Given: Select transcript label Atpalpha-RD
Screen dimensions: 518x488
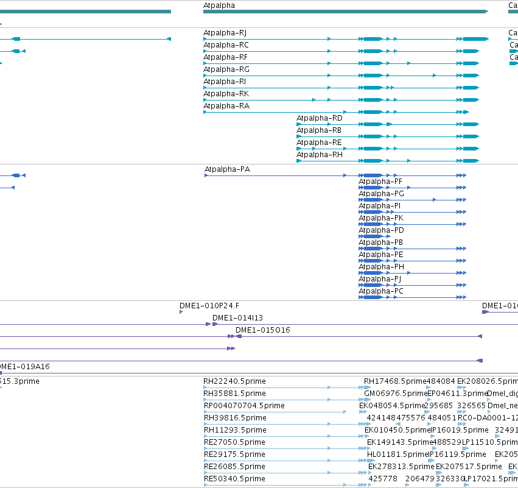Looking at the screenshot, I should pyautogui.click(x=320, y=118).
